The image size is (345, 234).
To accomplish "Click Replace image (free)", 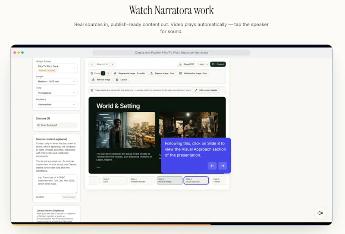I will click(162, 73).
